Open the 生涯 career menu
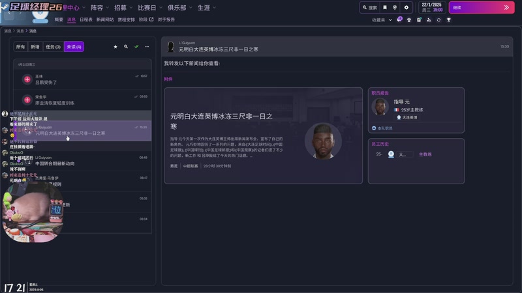 point(204,7)
